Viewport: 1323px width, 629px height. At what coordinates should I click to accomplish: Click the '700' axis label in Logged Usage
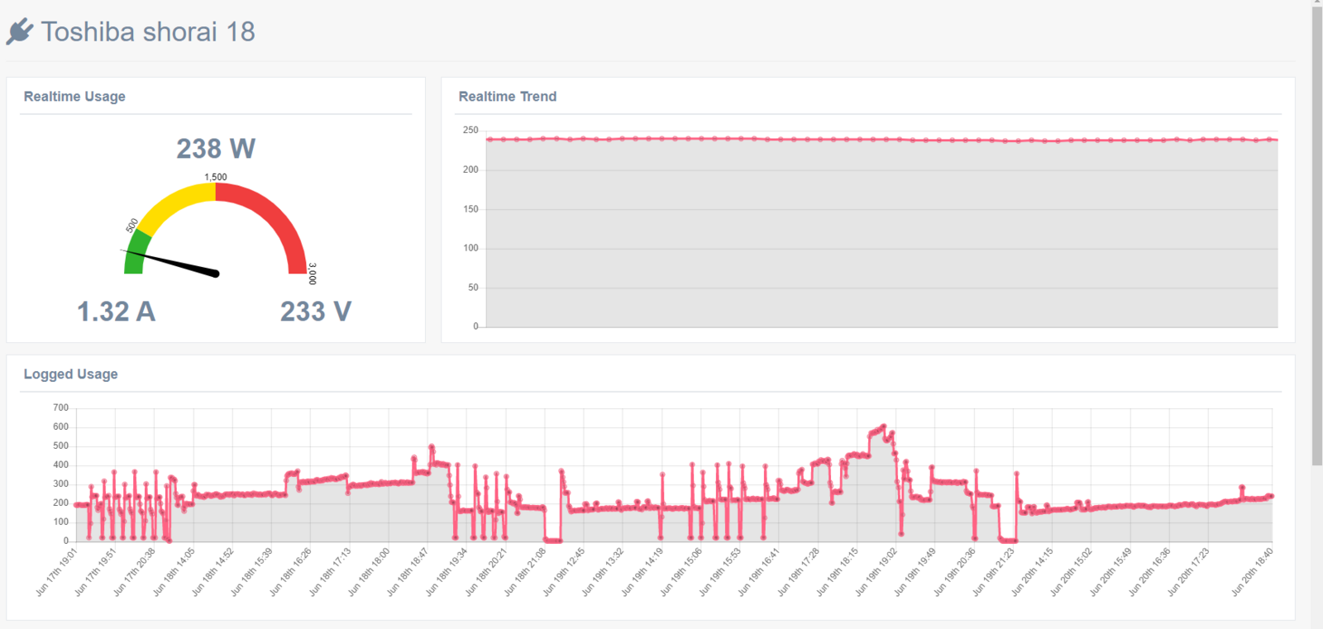point(61,407)
